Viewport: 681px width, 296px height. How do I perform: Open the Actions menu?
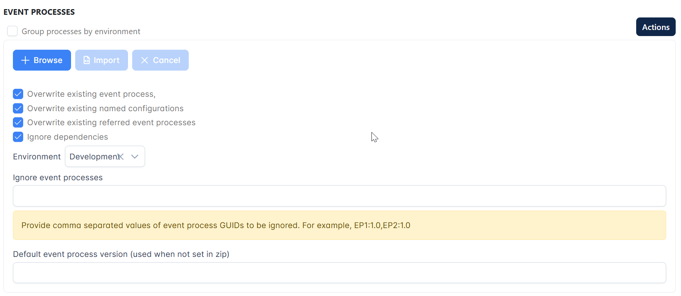tap(656, 27)
